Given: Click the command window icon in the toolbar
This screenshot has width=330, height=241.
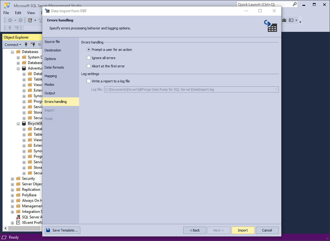Looking at the screenshot, I should click(291, 20).
